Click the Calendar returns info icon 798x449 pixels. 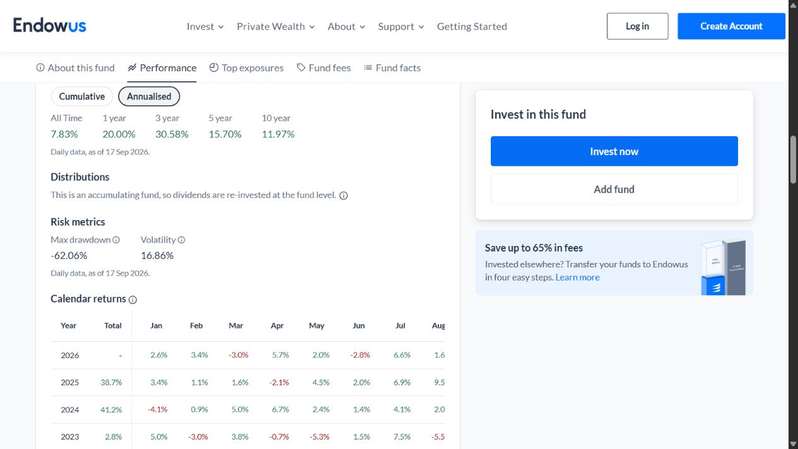tap(133, 300)
